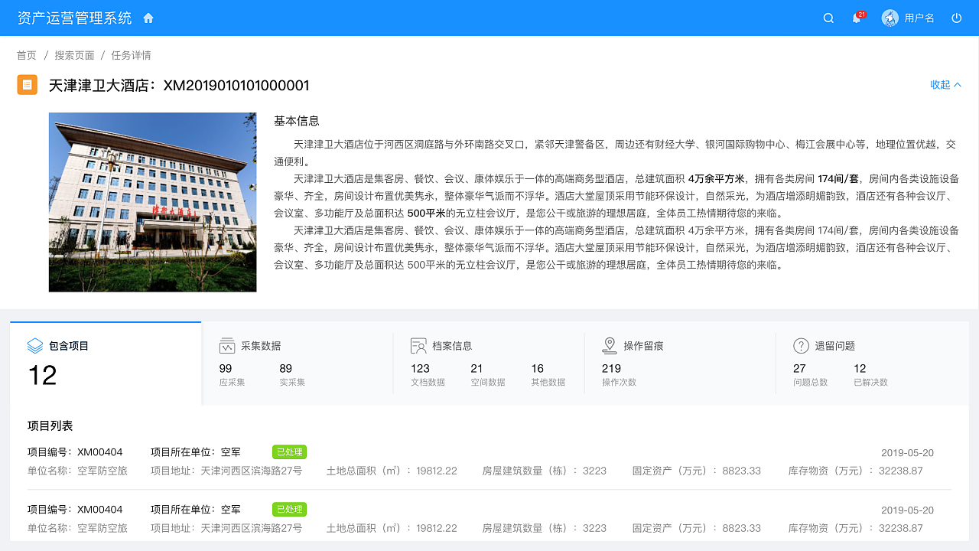Click the 遗留问题 question mark icon
Viewport: 979px width, 551px height.
(801, 345)
